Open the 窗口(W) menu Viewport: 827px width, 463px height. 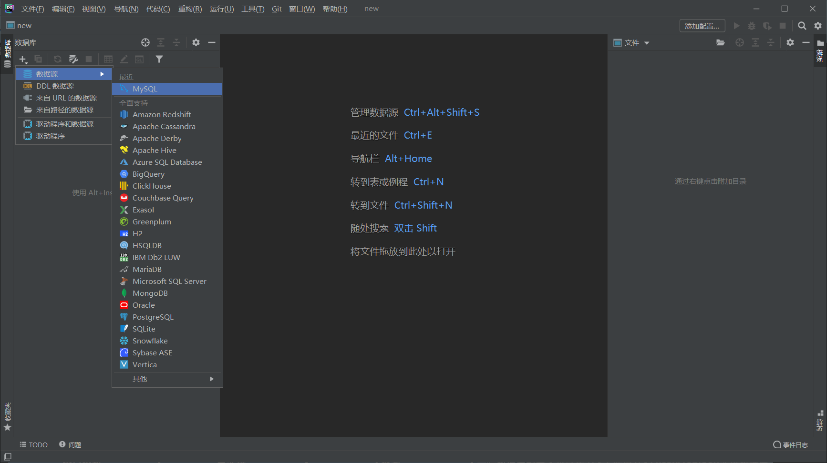tap(302, 9)
